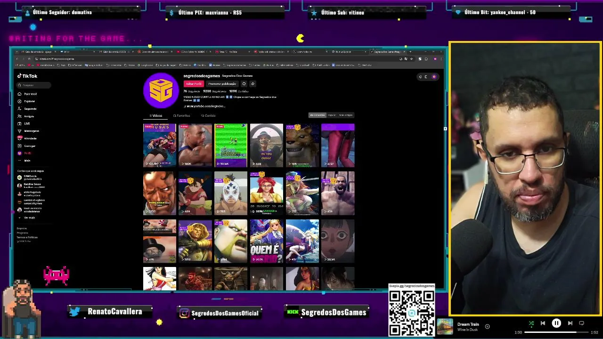
Task: Click the Promover publicação button
Action: coord(222,84)
